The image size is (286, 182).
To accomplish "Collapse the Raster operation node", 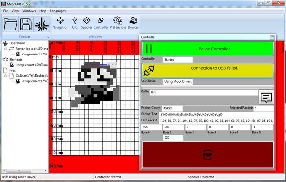I will pos(6,49).
